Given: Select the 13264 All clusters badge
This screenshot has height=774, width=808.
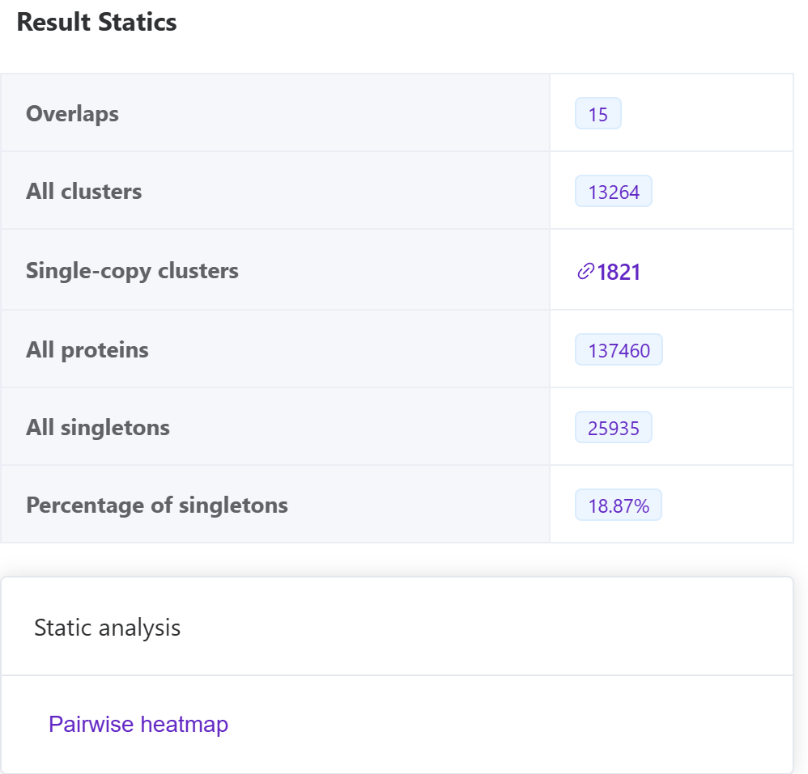Looking at the screenshot, I should click(614, 192).
